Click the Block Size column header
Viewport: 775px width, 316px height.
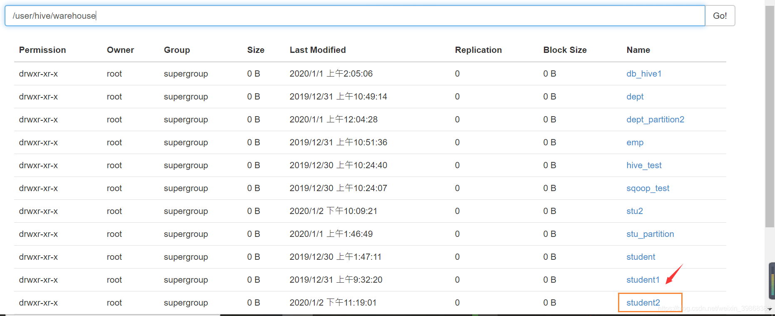pyautogui.click(x=565, y=50)
